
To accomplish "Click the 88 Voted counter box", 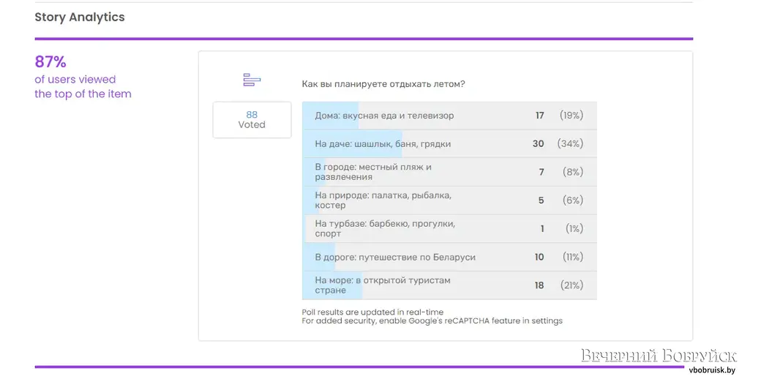I will [252, 120].
